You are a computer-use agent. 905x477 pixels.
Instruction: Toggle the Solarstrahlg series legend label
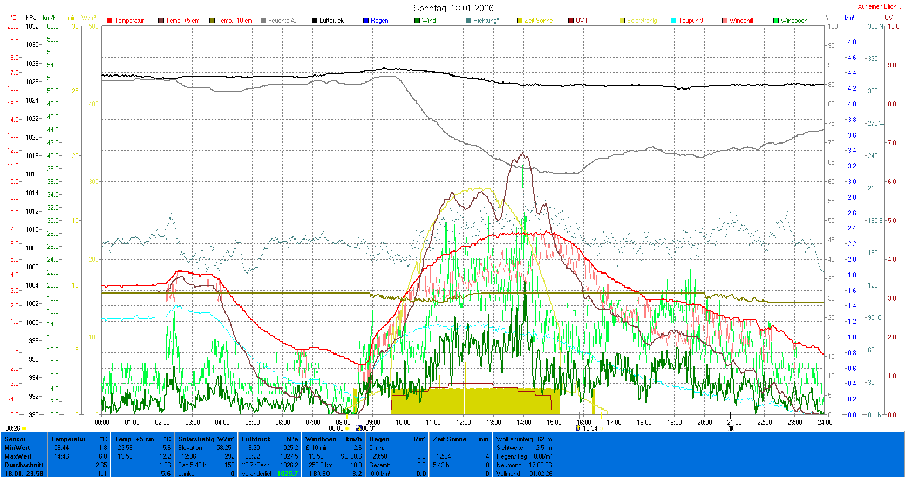click(x=642, y=21)
